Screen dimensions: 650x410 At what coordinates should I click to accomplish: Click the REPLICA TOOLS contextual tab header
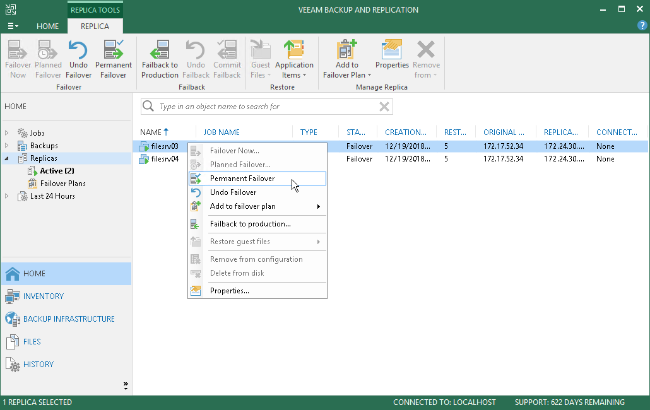point(95,10)
